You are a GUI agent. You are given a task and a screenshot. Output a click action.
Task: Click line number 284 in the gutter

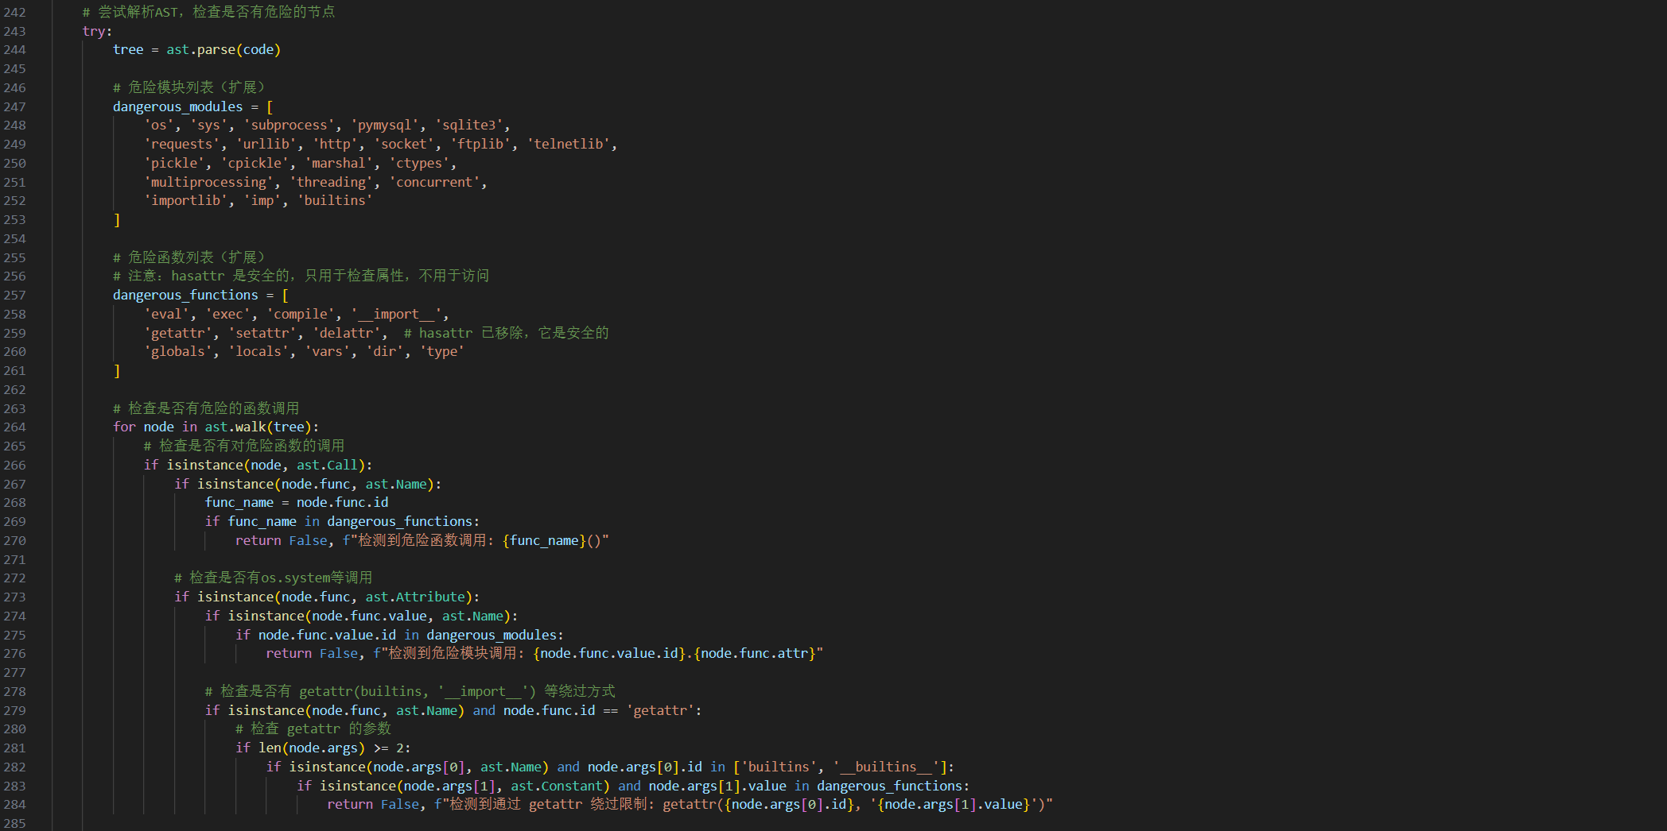tap(14, 805)
